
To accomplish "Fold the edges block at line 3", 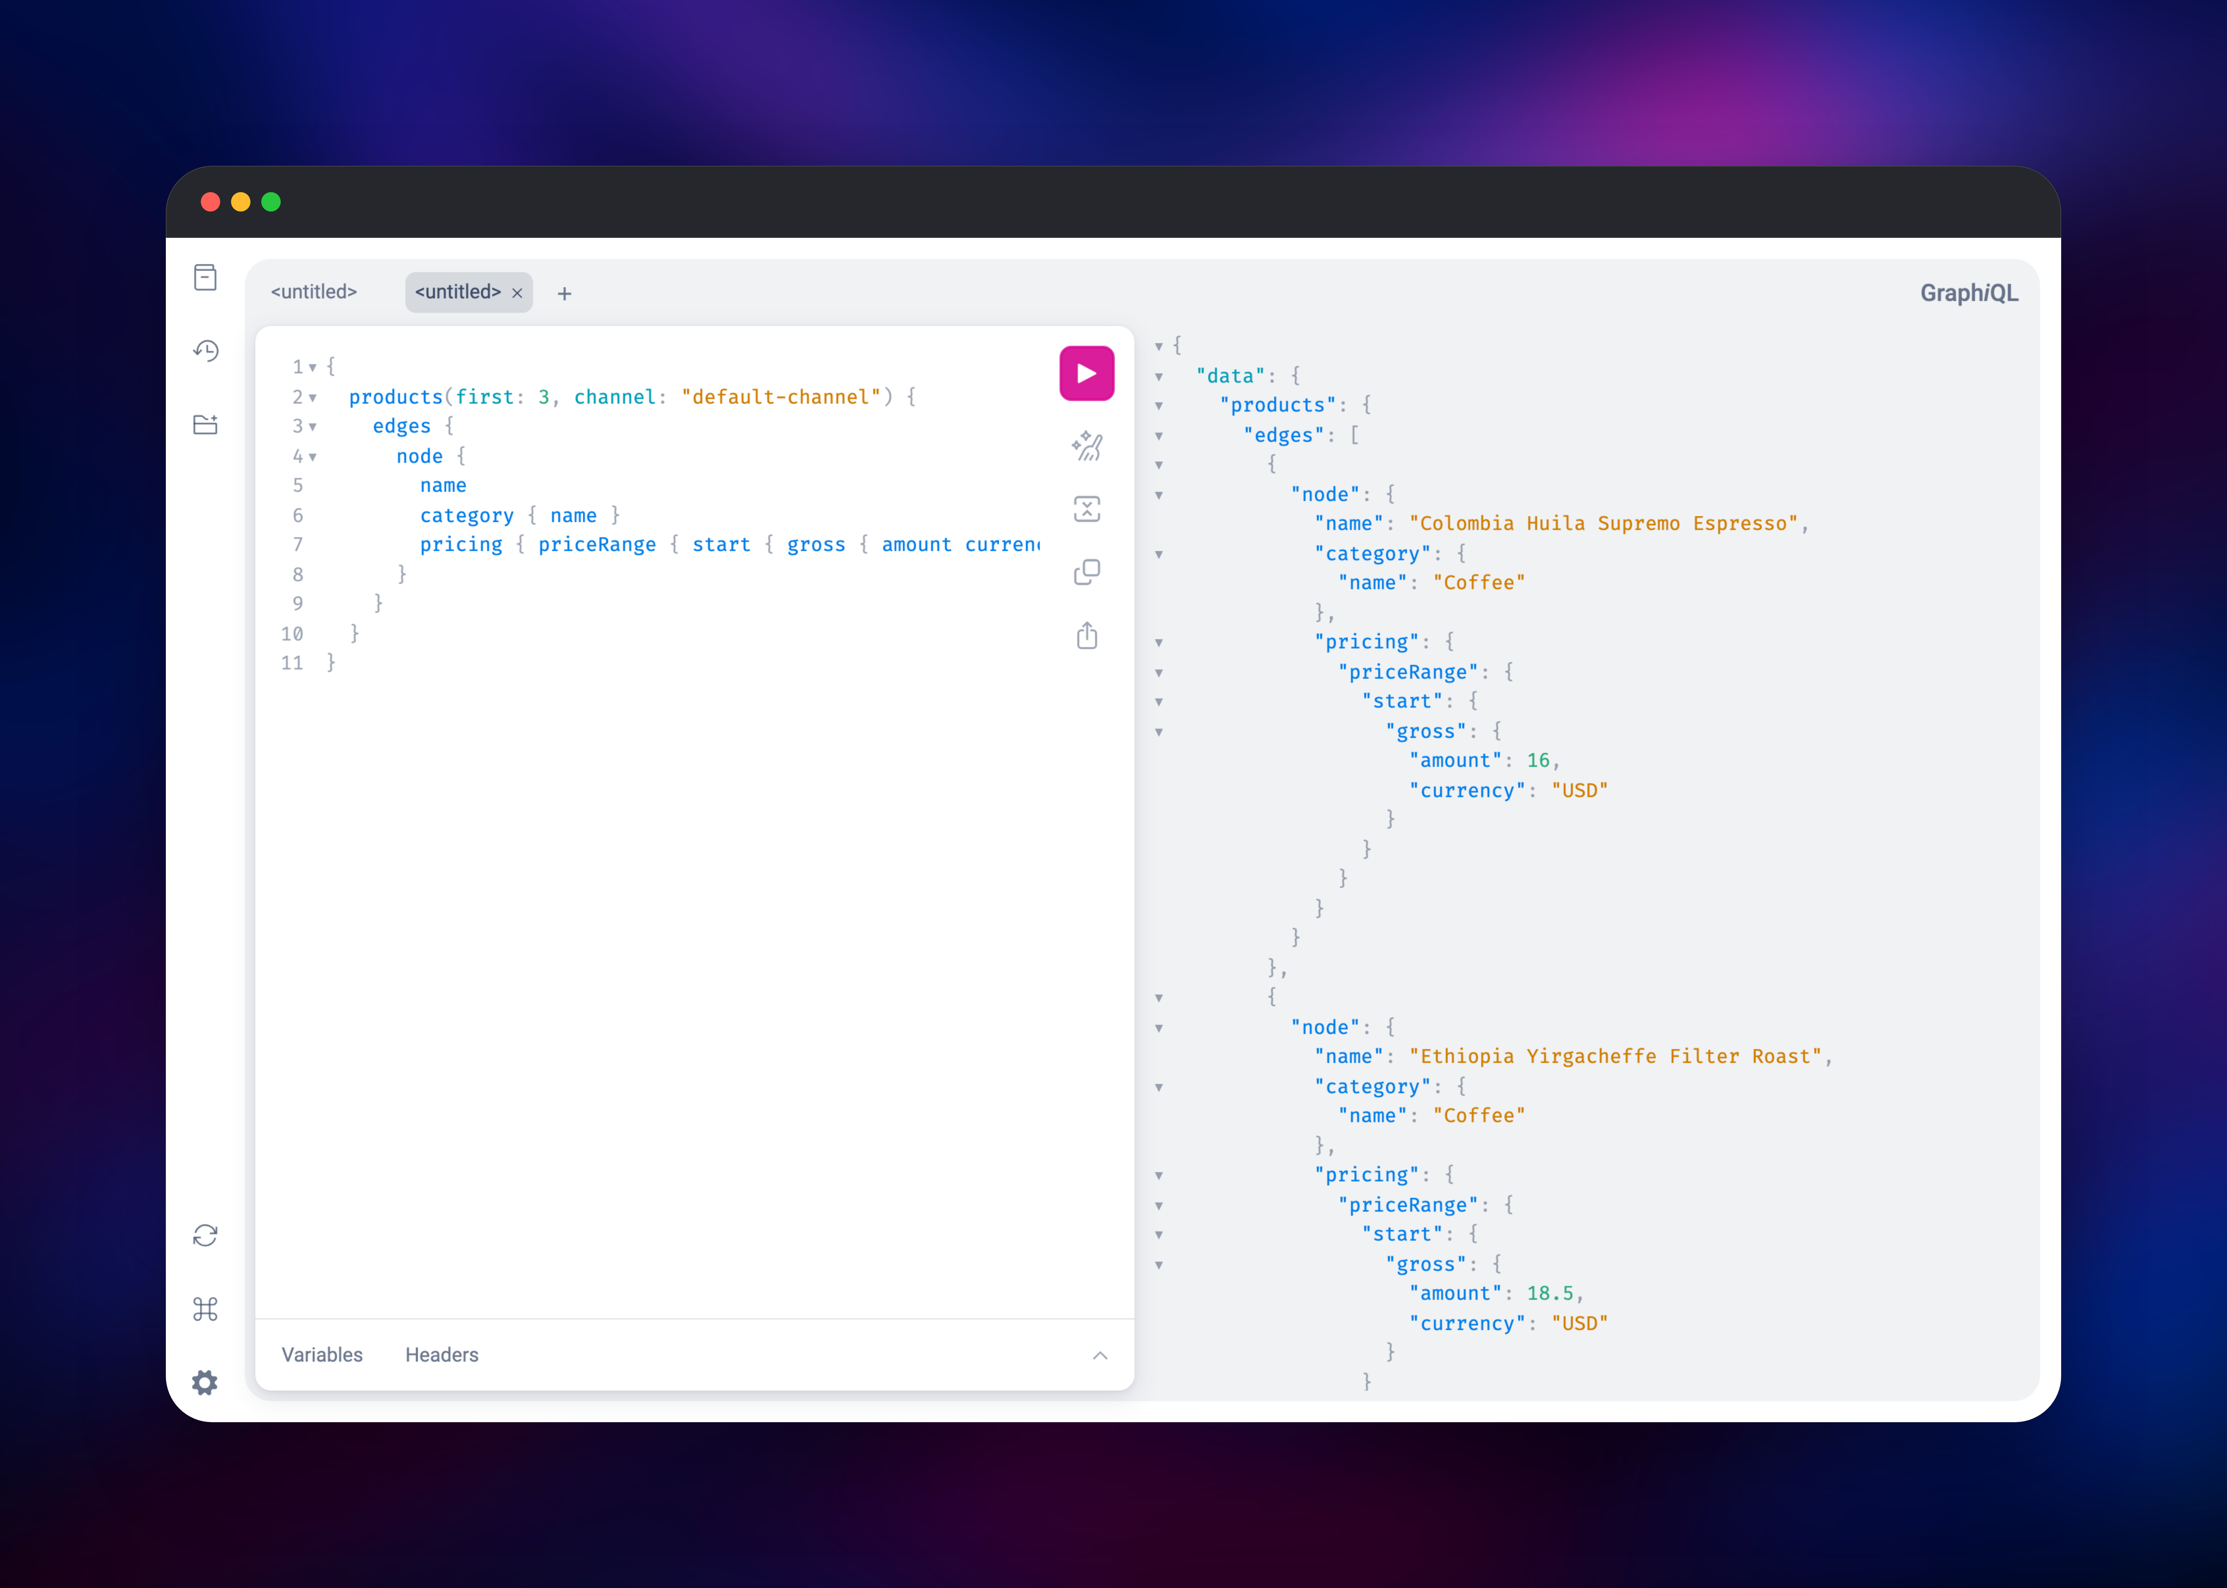I will click(313, 427).
